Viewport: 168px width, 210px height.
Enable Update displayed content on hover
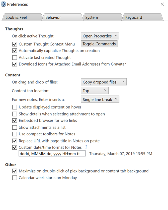[x=15, y=107]
